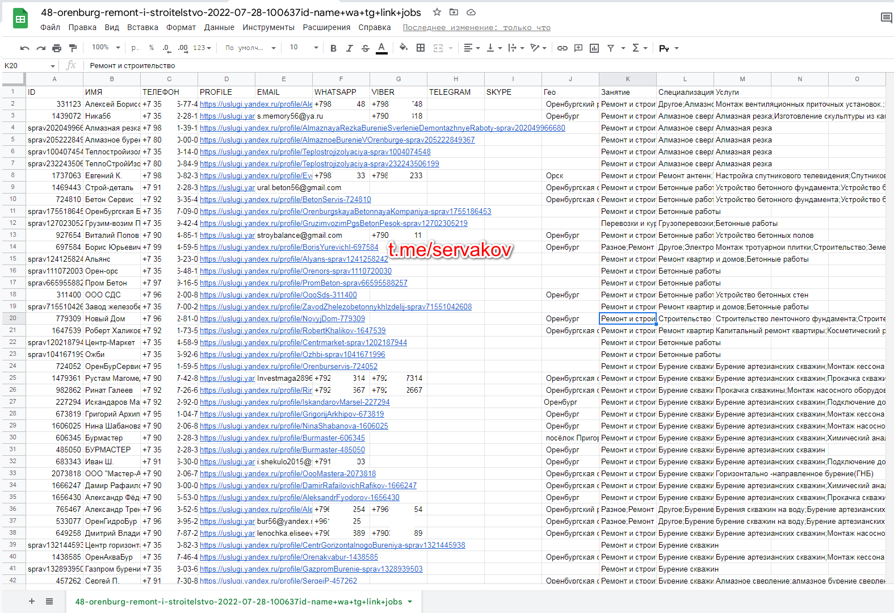Open the Правка menu
Viewport: 894px width, 613px height.
[82, 27]
